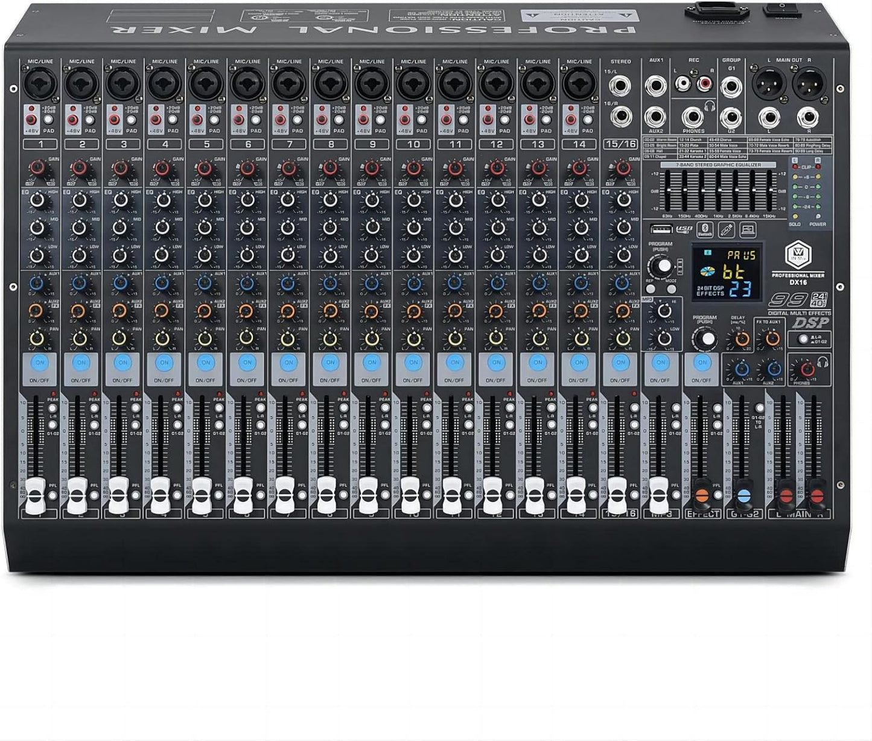The height and width of the screenshot is (741, 872).
Task: Tap the headphone icon beside the PHONES knob
Action: pos(823,362)
